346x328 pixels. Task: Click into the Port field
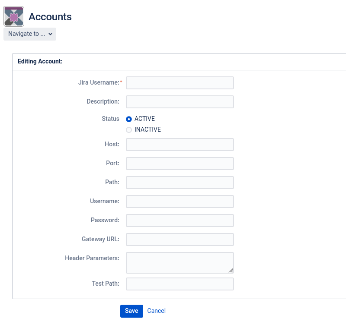point(180,163)
